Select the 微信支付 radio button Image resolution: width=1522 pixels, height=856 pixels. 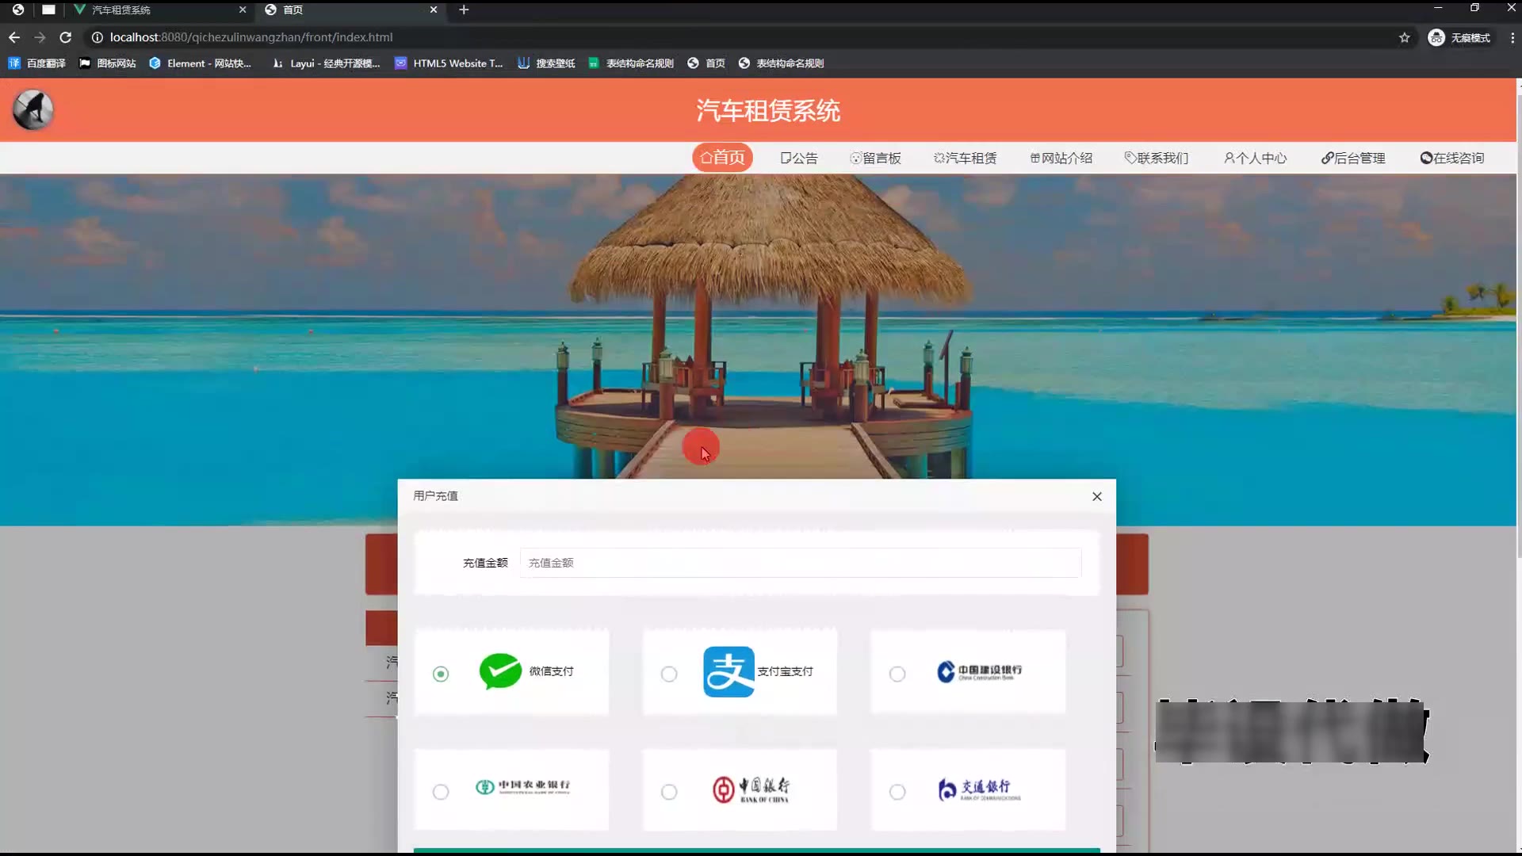(x=441, y=674)
